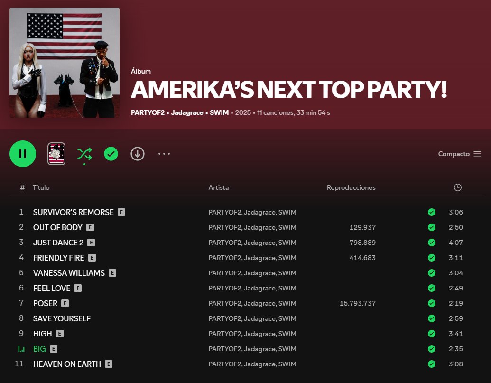
Task: Toggle saved check for POSER
Action: point(432,303)
